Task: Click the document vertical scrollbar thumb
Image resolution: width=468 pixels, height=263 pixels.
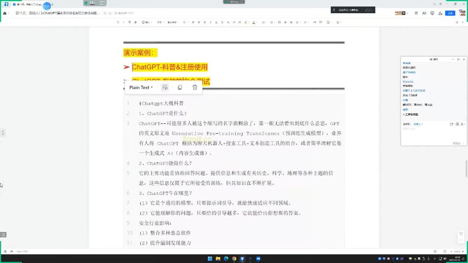Action: 467,168
